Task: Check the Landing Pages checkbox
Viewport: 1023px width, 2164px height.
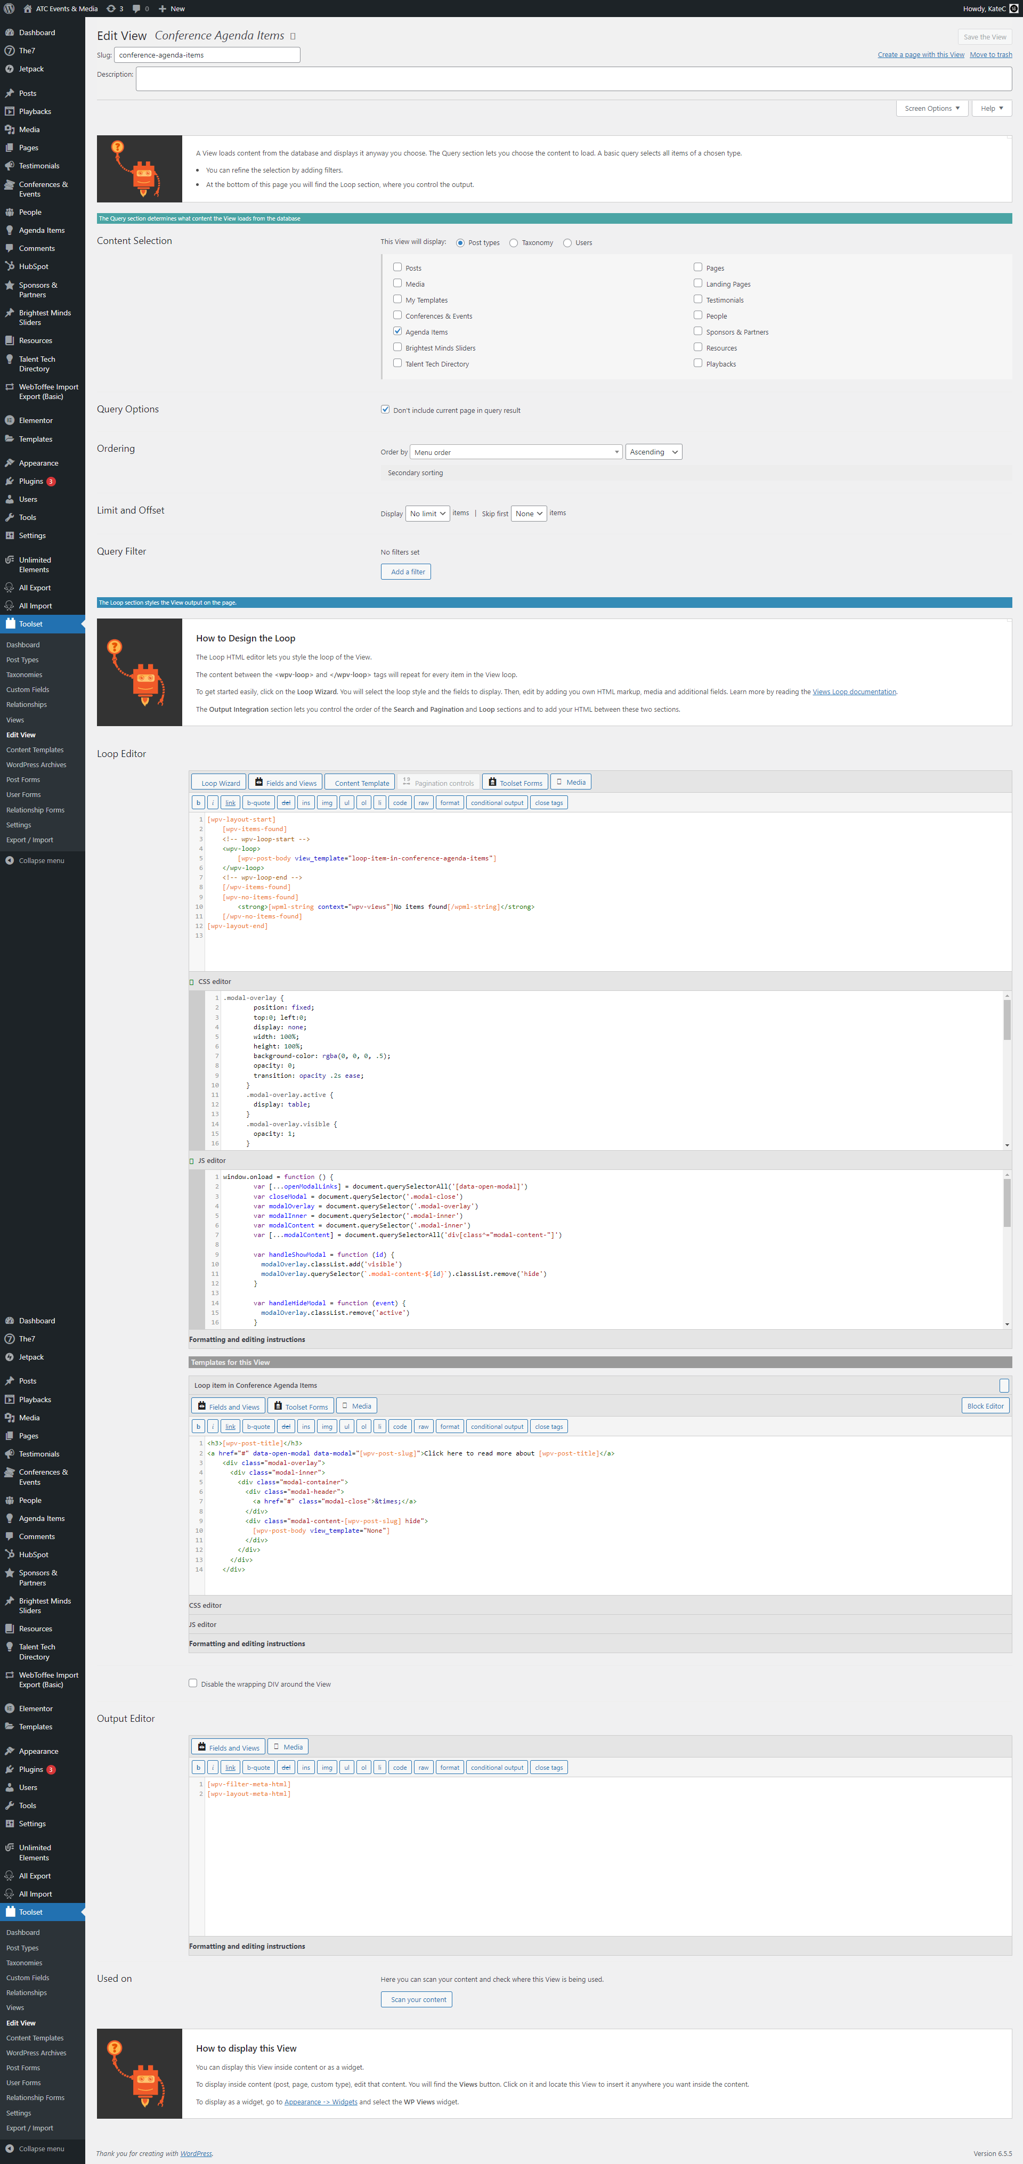Action: click(698, 283)
